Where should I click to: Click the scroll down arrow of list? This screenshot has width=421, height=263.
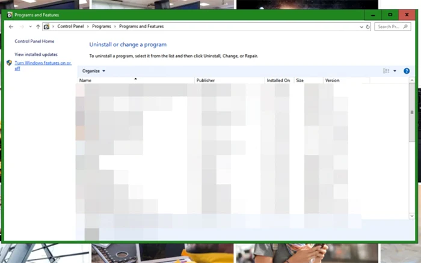point(412,216)
